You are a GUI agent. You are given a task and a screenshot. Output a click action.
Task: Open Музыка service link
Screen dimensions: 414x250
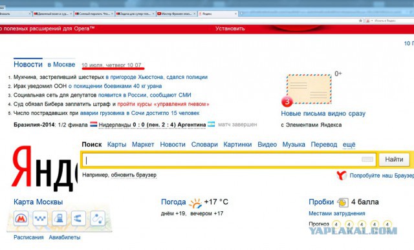pyautogui.click(x=294, y=145)
